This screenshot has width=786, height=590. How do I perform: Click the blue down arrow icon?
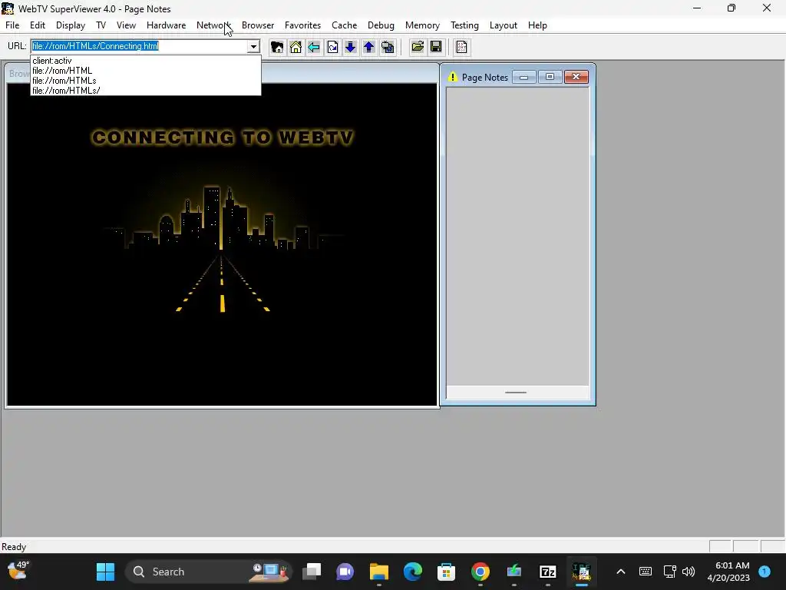click(350, 47)
